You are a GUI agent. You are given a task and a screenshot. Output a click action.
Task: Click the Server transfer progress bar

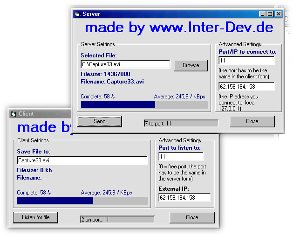click(x=144, y=105)
